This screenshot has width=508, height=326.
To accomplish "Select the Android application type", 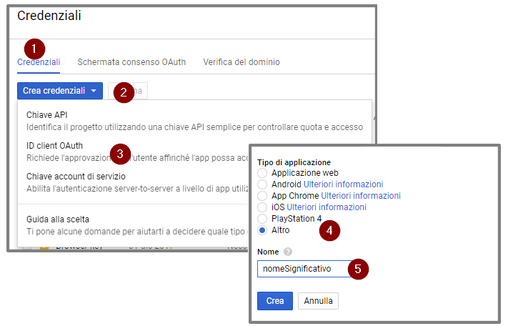I will pos(262,184).
